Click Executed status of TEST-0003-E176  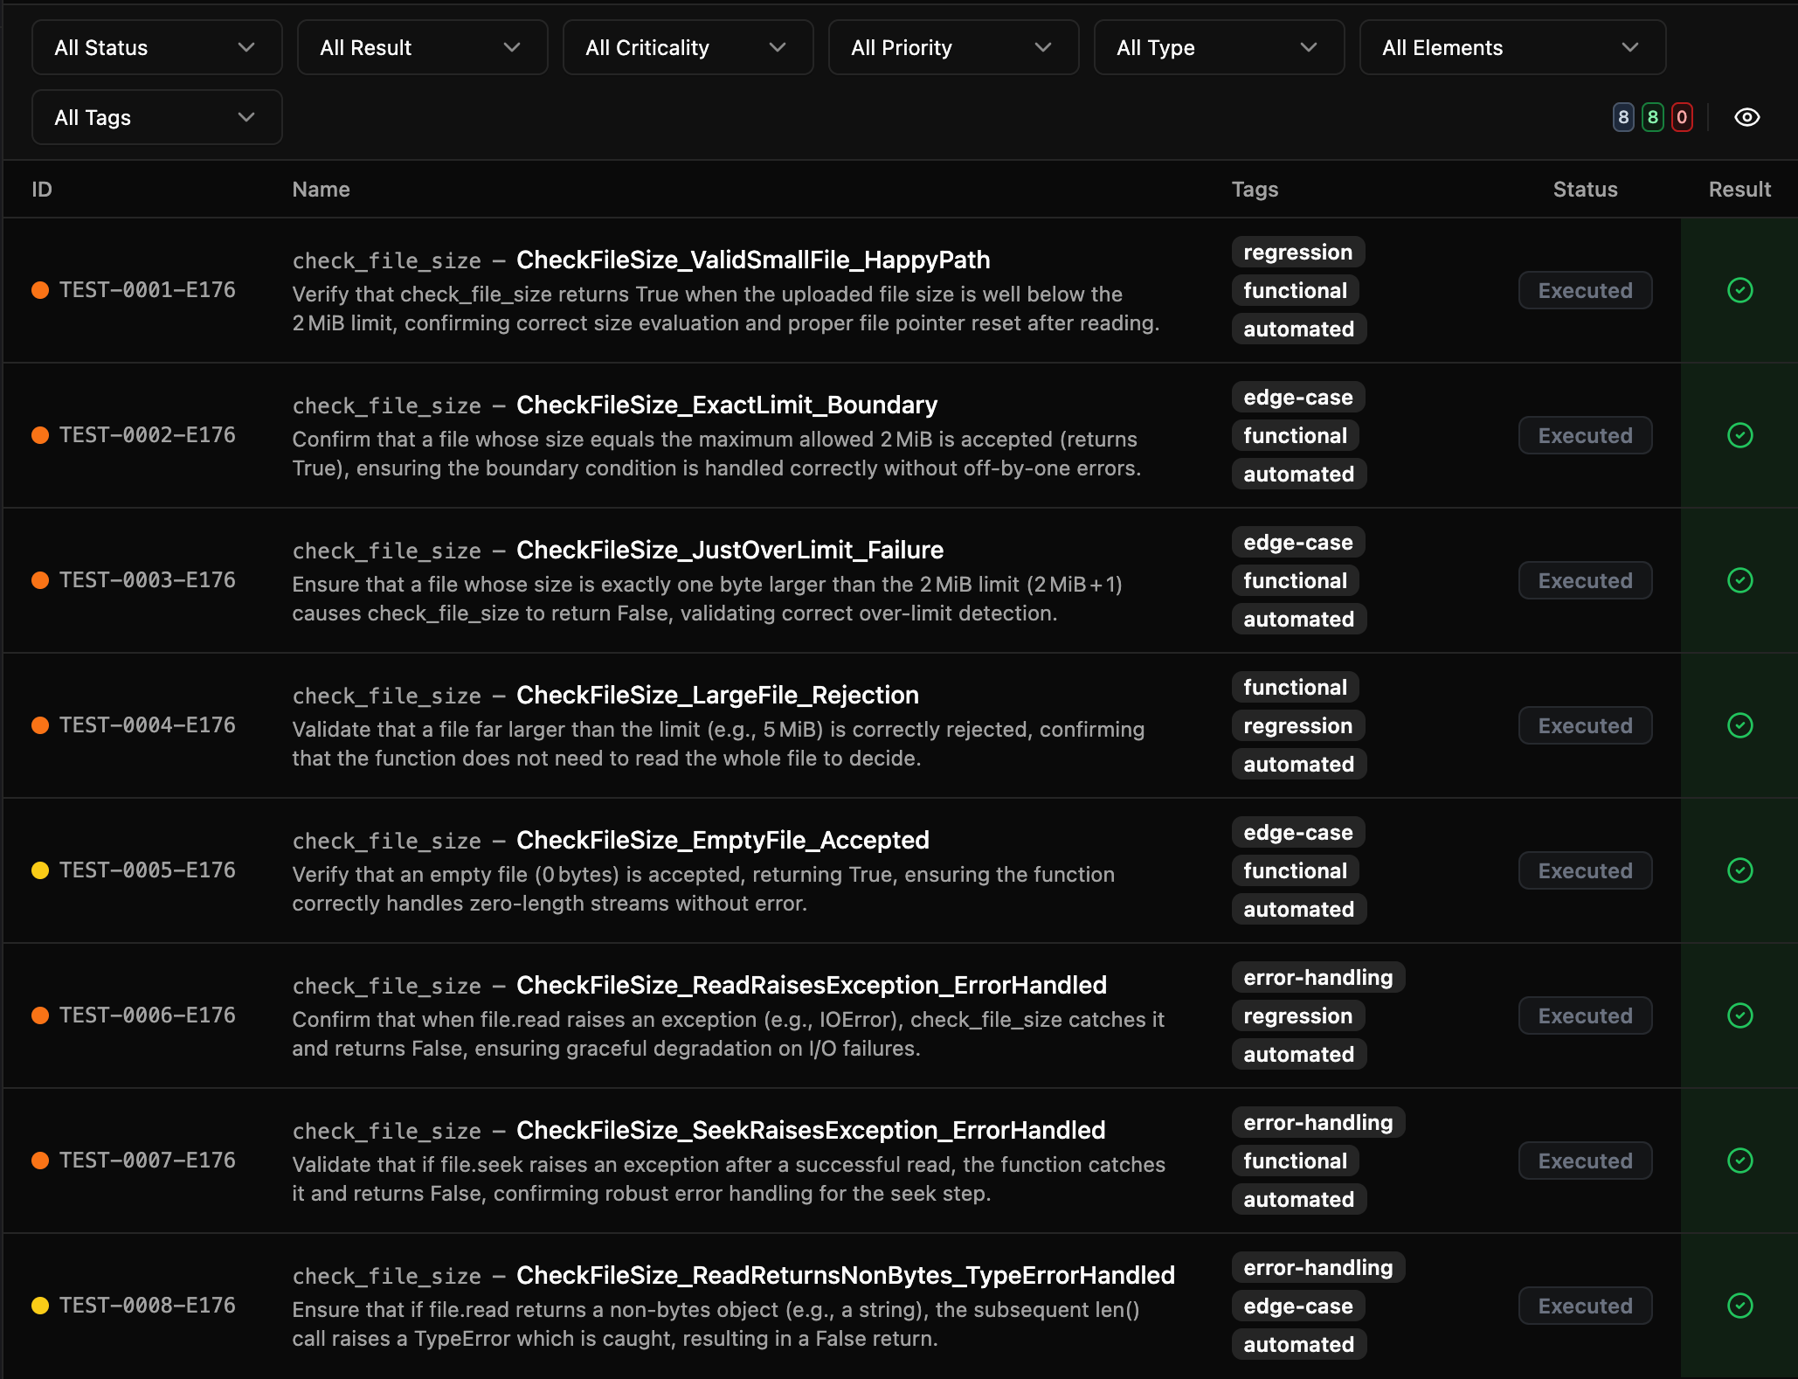pyautogui.click(x=1585, y=580)
